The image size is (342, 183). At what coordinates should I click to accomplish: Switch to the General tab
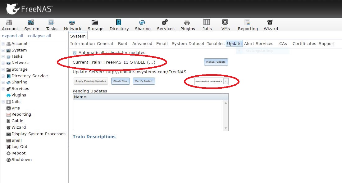coord(105,43)
